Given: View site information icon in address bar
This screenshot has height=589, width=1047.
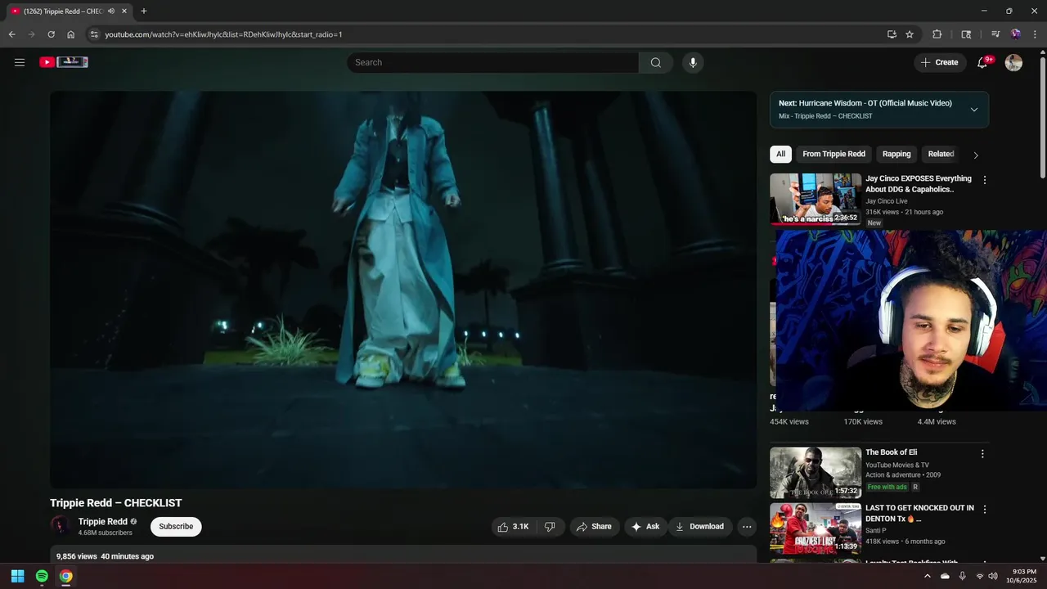Looking at the screenshot, I should 94,34.
